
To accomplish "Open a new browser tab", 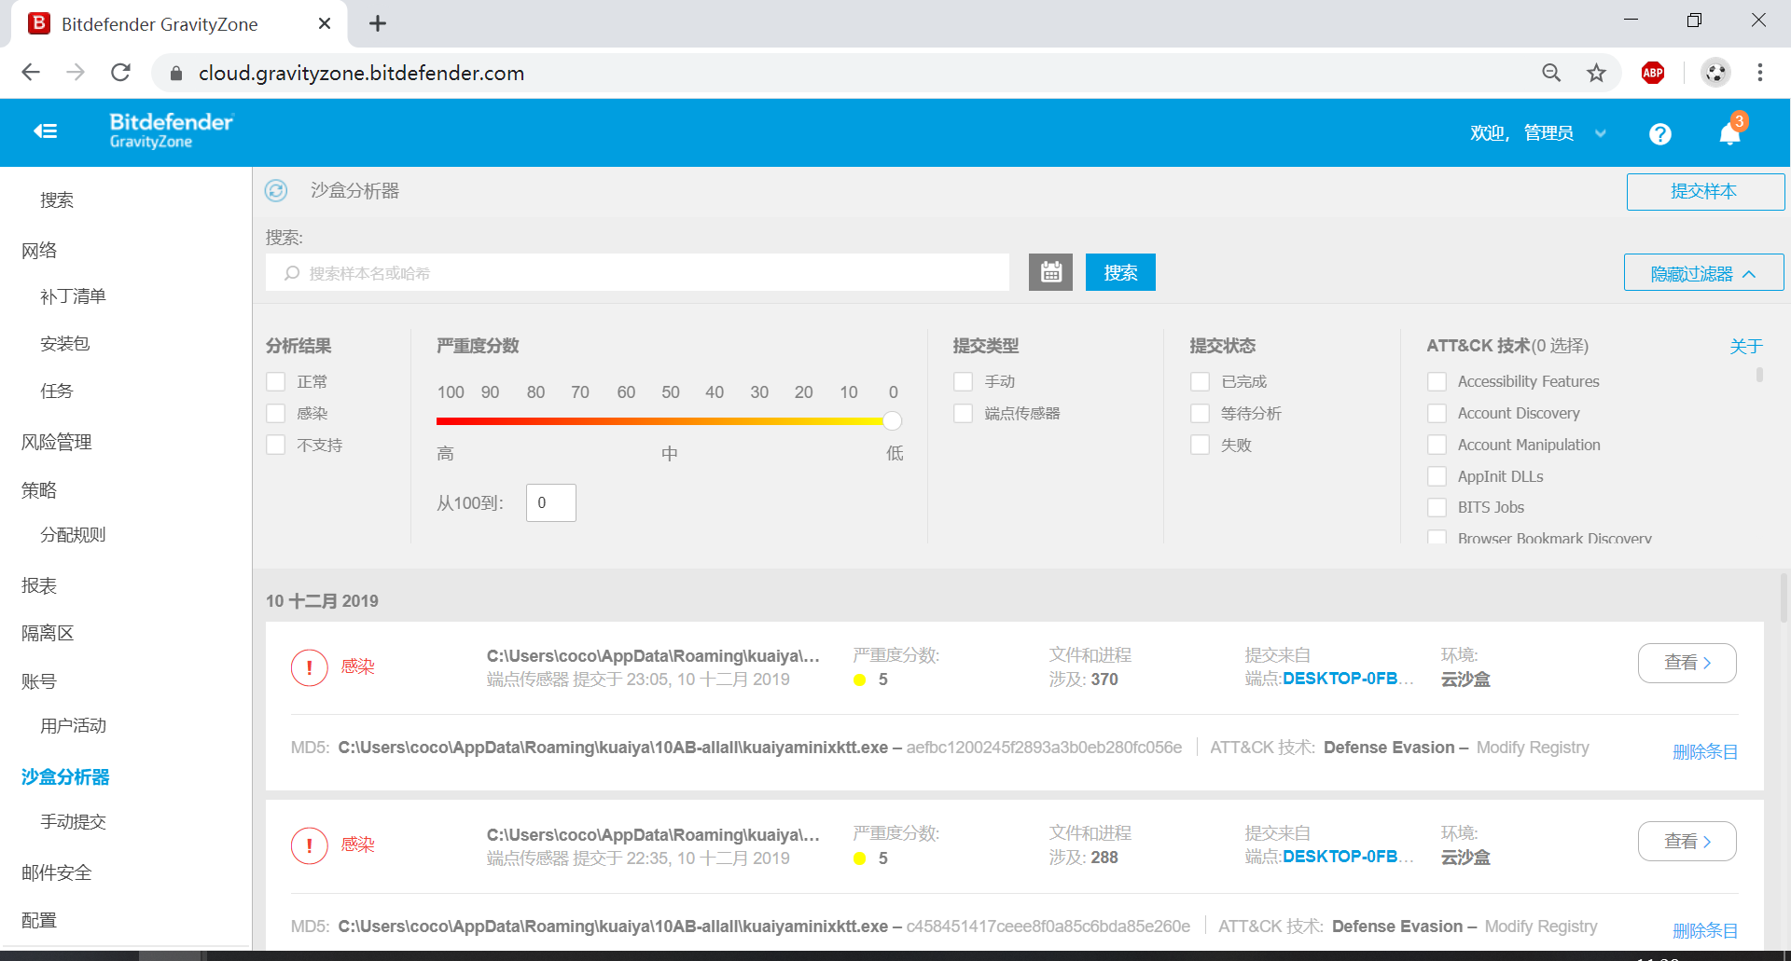I will (378, 23).
